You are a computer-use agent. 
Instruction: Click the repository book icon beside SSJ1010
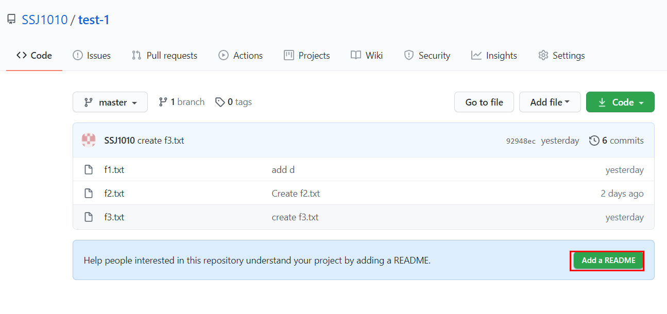[x=11, y=20]
